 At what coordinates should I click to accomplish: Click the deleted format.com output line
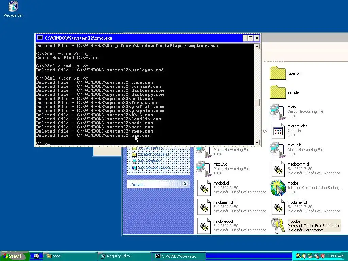tap(97, 103)
